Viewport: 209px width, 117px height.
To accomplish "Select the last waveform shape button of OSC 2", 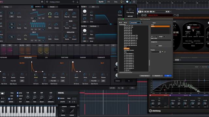I will pyautogui.click(x=43, y=29).
